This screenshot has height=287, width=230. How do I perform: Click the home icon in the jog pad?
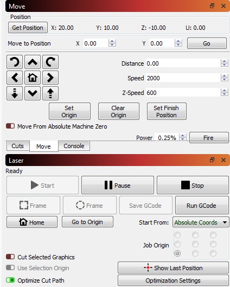tap(33, 78)
